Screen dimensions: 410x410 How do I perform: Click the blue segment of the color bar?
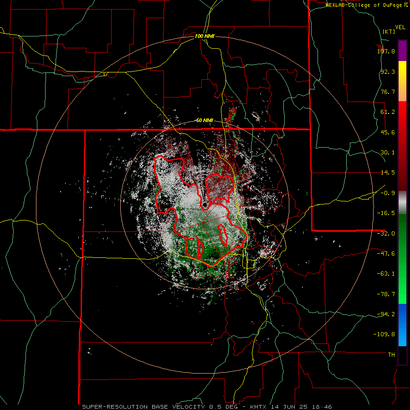(x=402, y=325)
